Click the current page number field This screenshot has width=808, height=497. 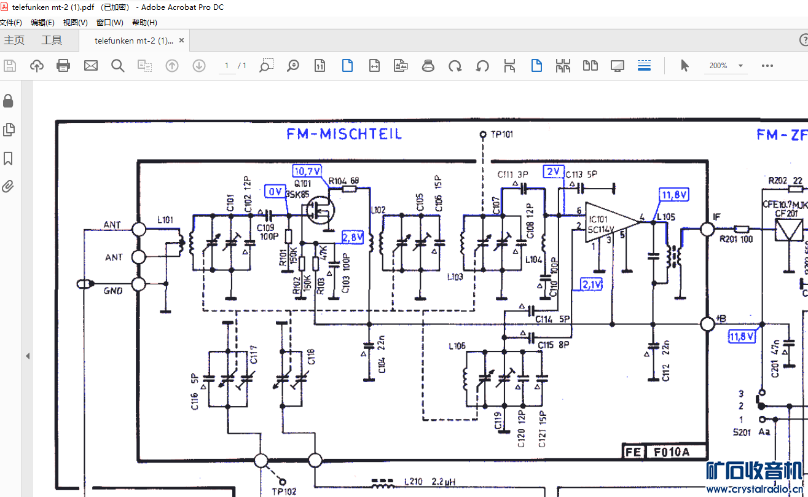pos(227,66)
